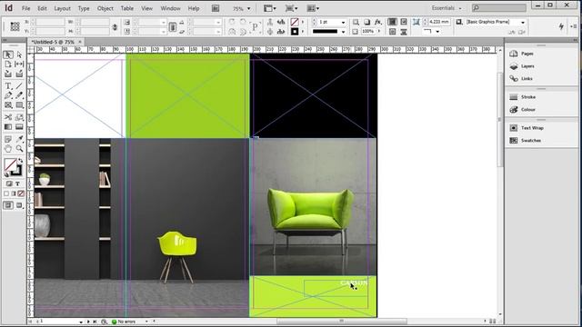Screen dimensions: 582x327
Task: Toggle the Preview screen mode button
Action: click(x=19, y=205)
